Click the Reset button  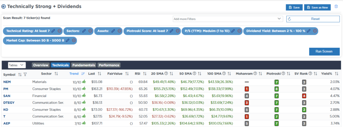pos(313,19)
